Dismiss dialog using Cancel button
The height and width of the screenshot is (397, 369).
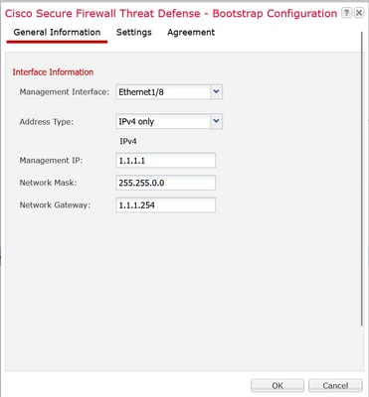tap(335, 386)
